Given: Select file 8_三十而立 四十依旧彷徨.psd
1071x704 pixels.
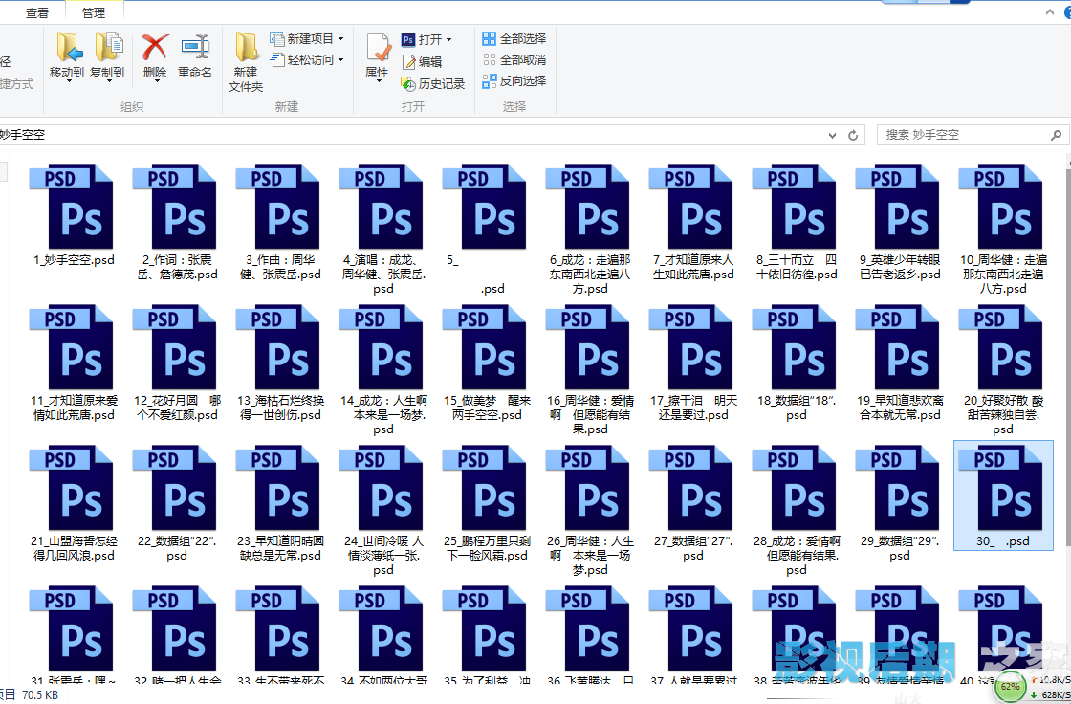Looking at the screenshot, I should 796,222.
